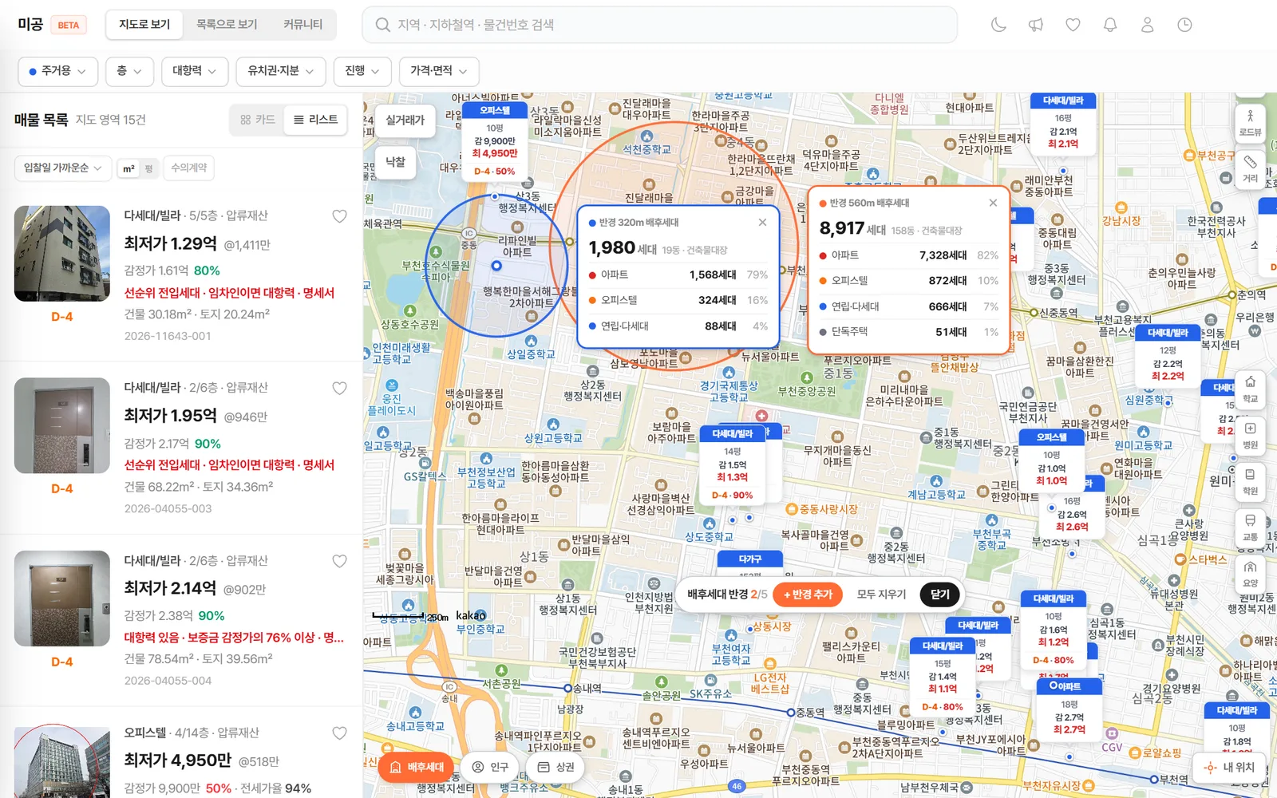This screenshot has width=1277, height=798.
Task: Click 다세대/빌라 12평 최 2.2억 marker
Action: click(x=1168, y=355)
